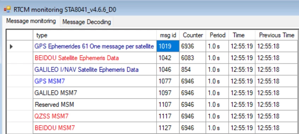Click the Period cell in the BEIDOU Satellite Ephemeris row
Image resolution: width=299 pixels, height=134 pixels.
pyautogui.click(x=217, y=58)
